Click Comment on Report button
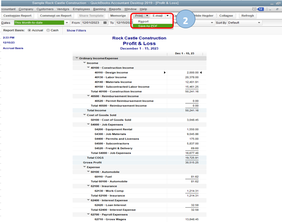 click(56, 15)
